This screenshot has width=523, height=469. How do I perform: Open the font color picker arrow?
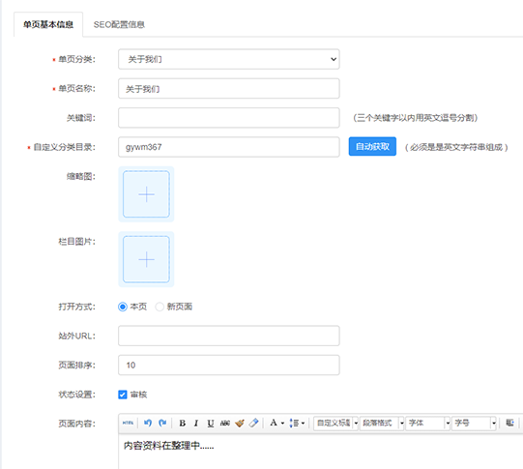pos(282,423)
